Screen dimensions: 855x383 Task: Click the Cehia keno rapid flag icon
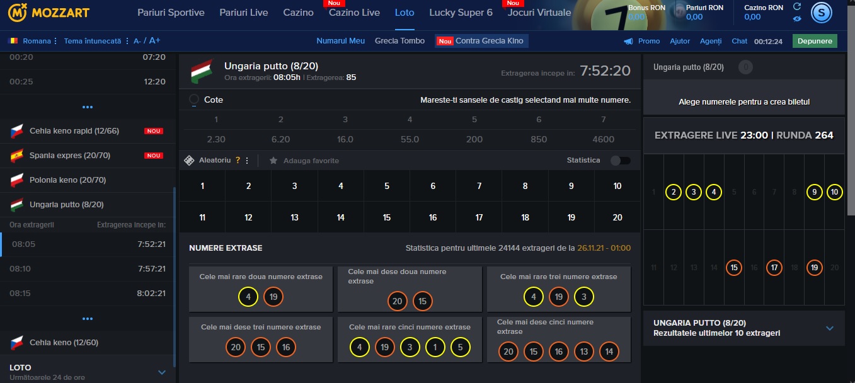coord(17,131)
